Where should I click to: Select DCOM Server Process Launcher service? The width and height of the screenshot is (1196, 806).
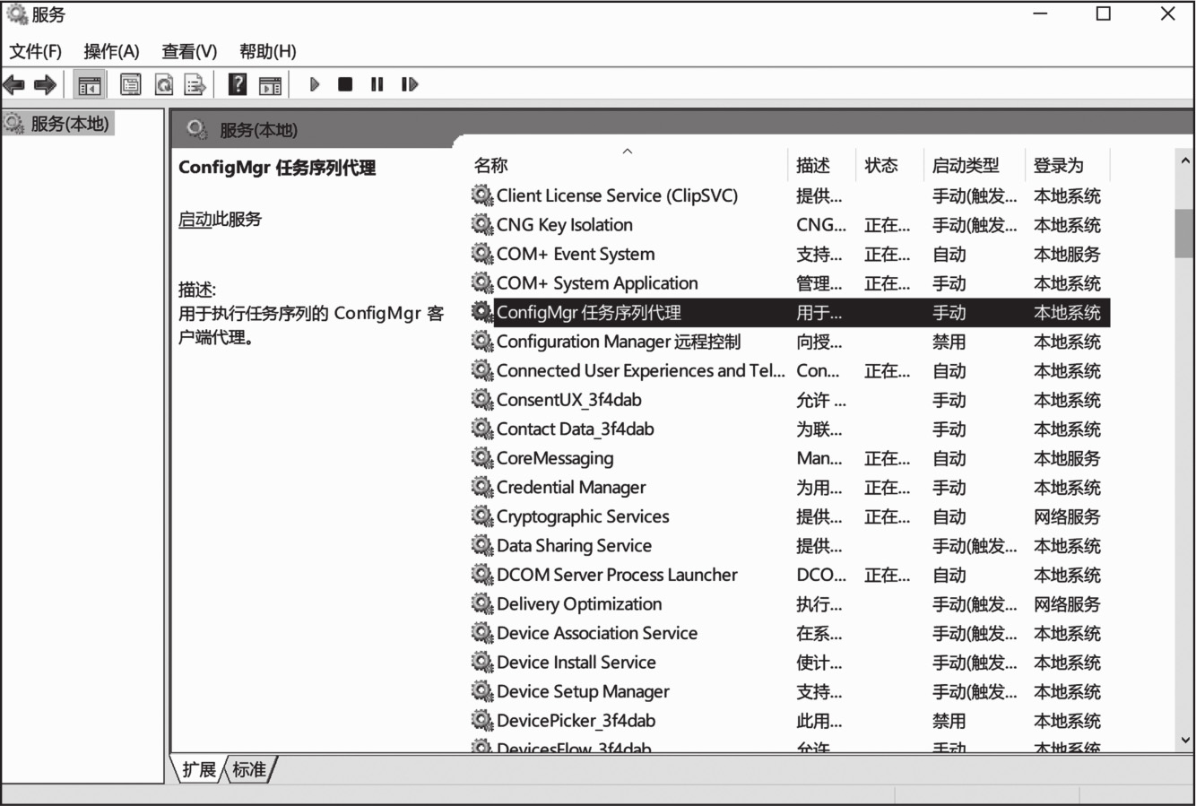point(618,575)
